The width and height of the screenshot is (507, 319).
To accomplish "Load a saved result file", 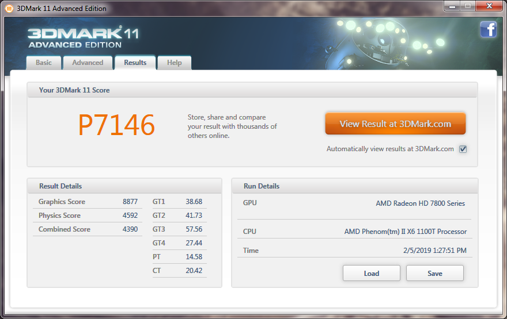I will pos(372,273).
